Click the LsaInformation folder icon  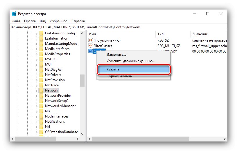pos(41,38)
